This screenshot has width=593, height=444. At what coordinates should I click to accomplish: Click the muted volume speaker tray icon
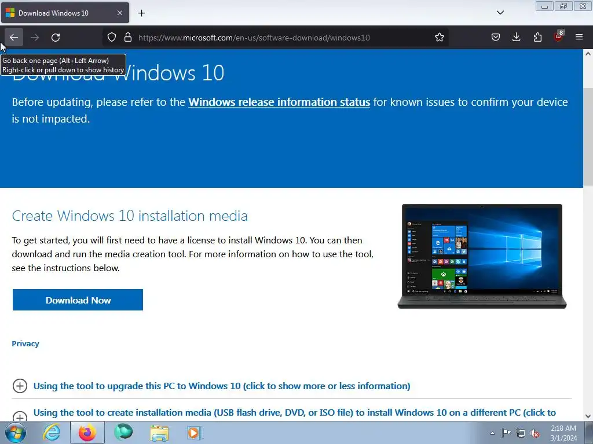pos(535,433)
